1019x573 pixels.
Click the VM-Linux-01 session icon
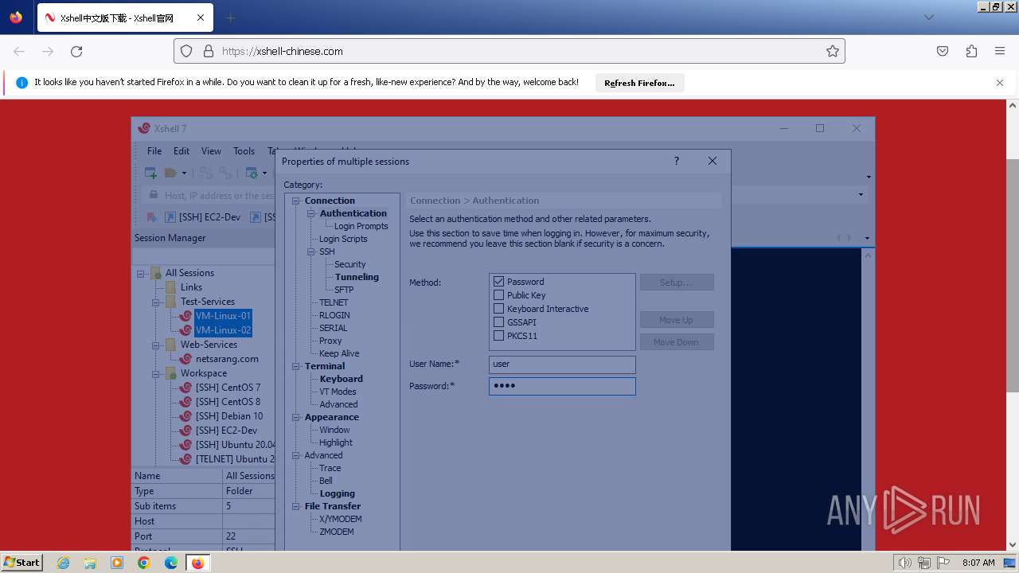pos(186,316)
